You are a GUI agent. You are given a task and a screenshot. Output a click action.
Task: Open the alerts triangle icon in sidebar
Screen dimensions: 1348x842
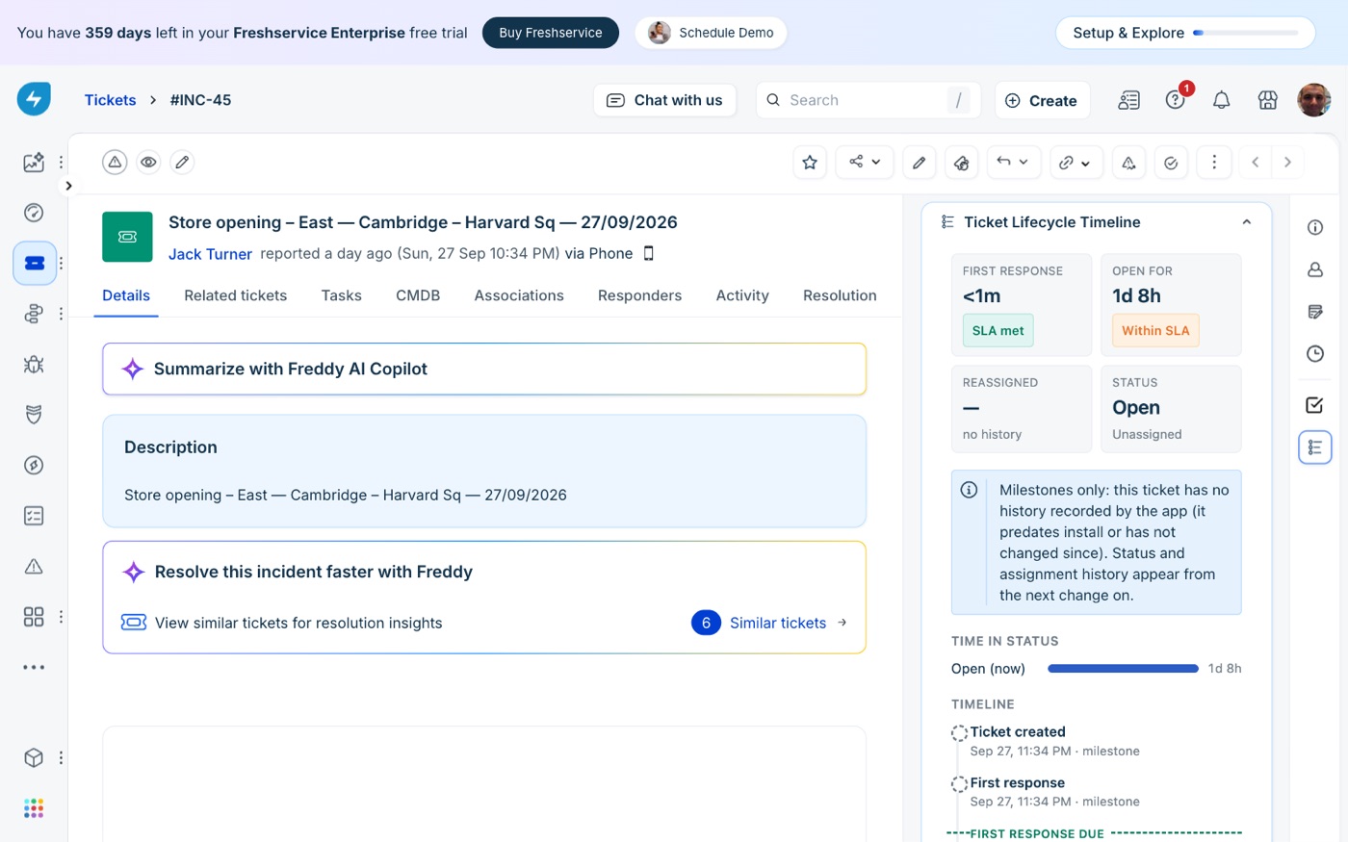(34, 566)
